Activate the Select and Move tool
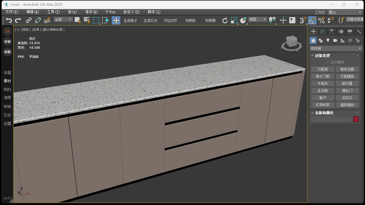Viewport: 365px width, 205px height. (116, 20)
